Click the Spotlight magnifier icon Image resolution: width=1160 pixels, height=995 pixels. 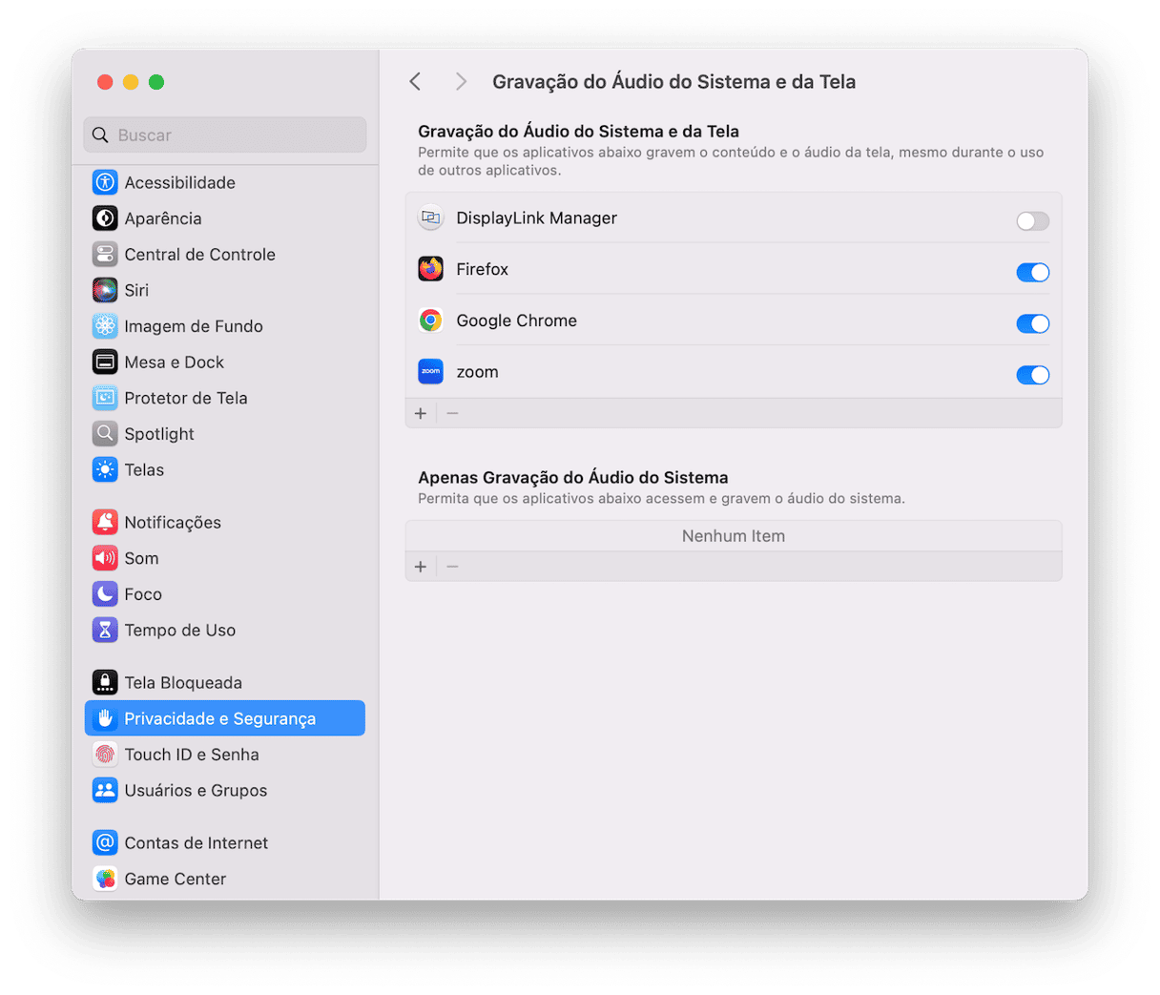click(105, 434)
